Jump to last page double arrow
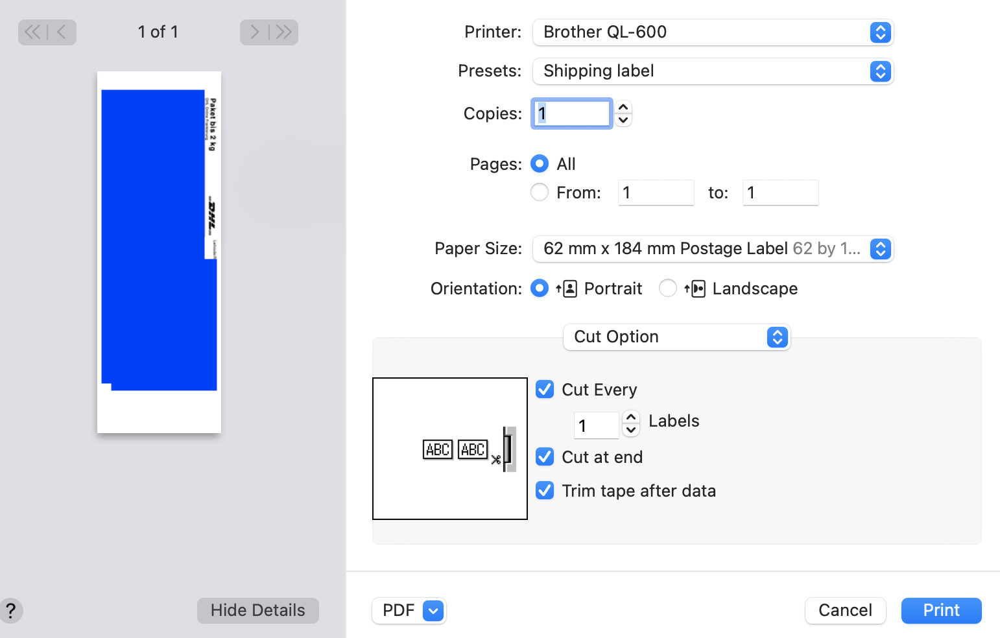Image resolution: width=1000 pixels, height=638 pixels. 283,32
